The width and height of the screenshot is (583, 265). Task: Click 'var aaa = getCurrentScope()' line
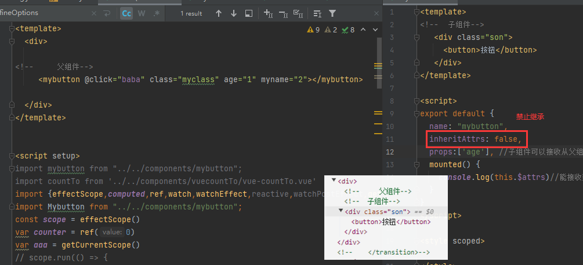pos(78,245)
